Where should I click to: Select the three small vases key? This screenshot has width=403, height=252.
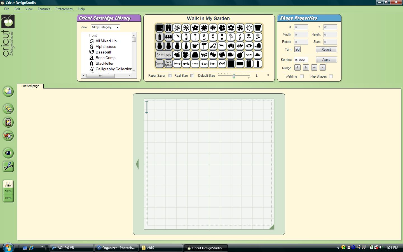[168, 37]
